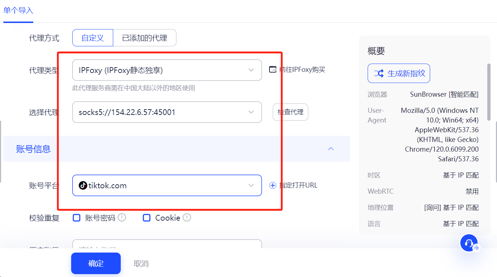Screen dimensions: 497x277
Task: Open the 前往IPFoxy购买 link
Action: coord(302,70)
